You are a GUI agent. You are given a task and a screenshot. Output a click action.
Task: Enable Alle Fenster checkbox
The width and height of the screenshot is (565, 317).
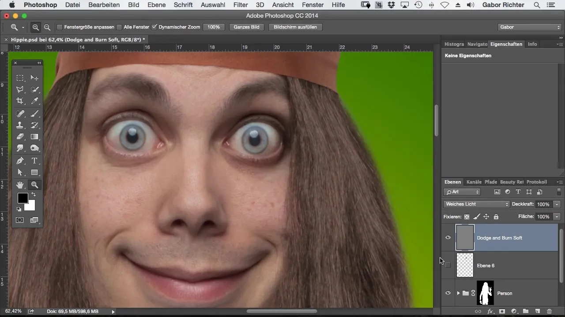pos(119,27)
